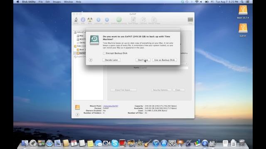Open Reminders from the dock

pyautogui.click(x=82, y=143)
